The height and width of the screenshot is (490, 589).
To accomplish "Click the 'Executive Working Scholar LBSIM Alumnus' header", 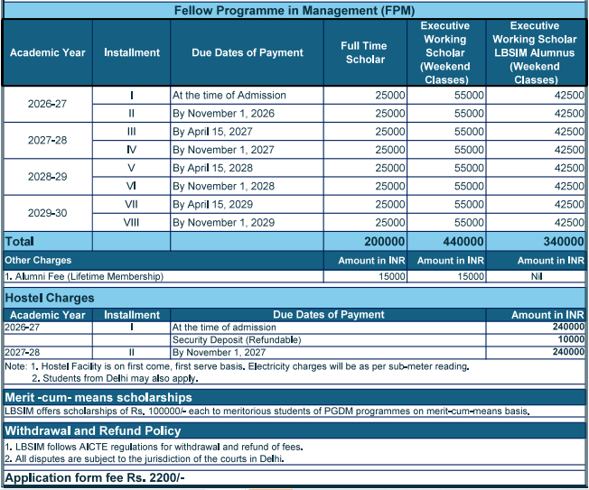I will pos(535,52).
